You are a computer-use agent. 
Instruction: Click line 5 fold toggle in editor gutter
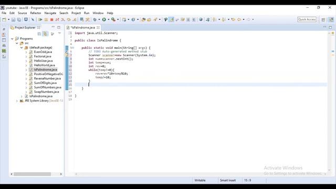click(73, 48)
